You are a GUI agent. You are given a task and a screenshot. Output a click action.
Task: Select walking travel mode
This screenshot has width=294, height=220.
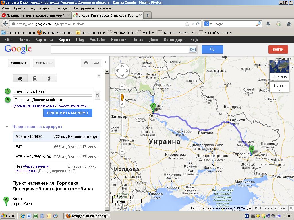coord(49,78)
